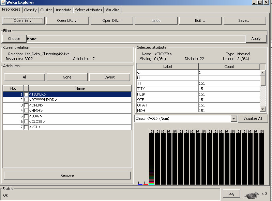Select All attributes button

25,77
